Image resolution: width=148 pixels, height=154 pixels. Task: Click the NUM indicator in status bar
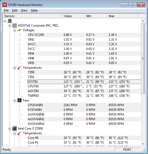coord(127,150)
